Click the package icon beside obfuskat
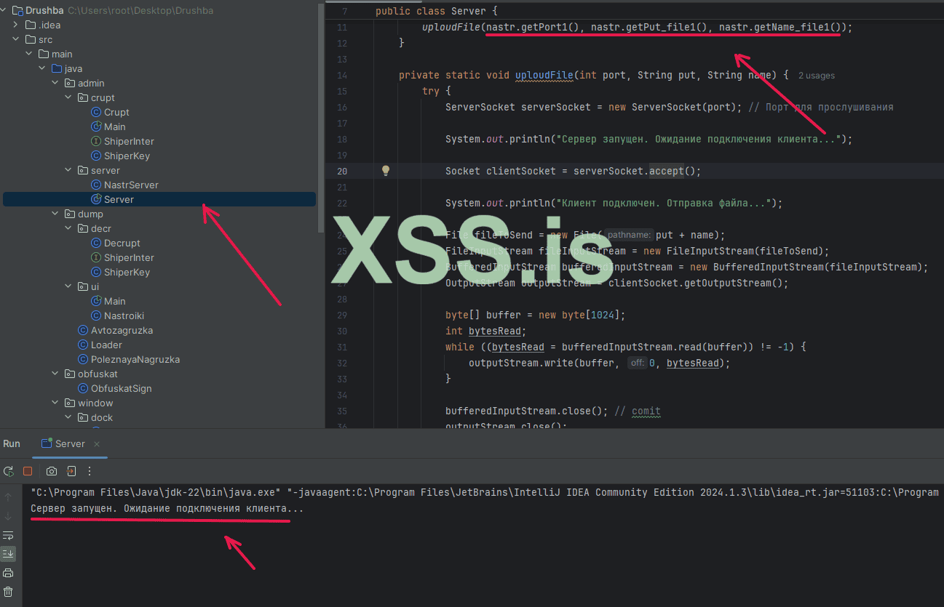The height and width of the screenshot is (607, 944). click(70, 374)
